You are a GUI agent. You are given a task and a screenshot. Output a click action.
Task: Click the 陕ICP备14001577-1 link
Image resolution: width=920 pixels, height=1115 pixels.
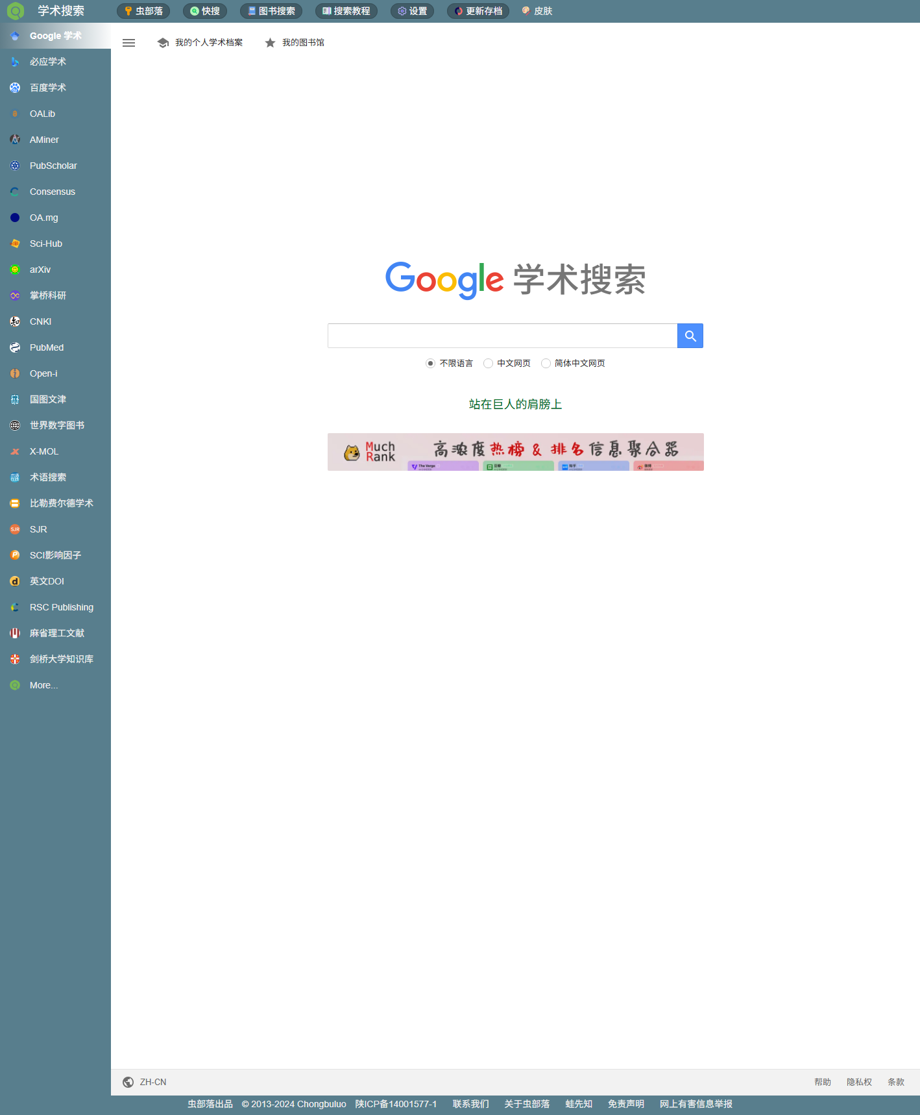click(x=396, y=1104)
